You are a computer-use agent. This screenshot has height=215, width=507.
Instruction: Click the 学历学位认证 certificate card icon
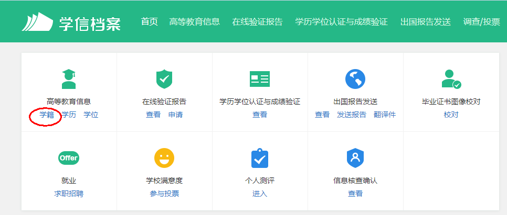(x=259, y=79)
